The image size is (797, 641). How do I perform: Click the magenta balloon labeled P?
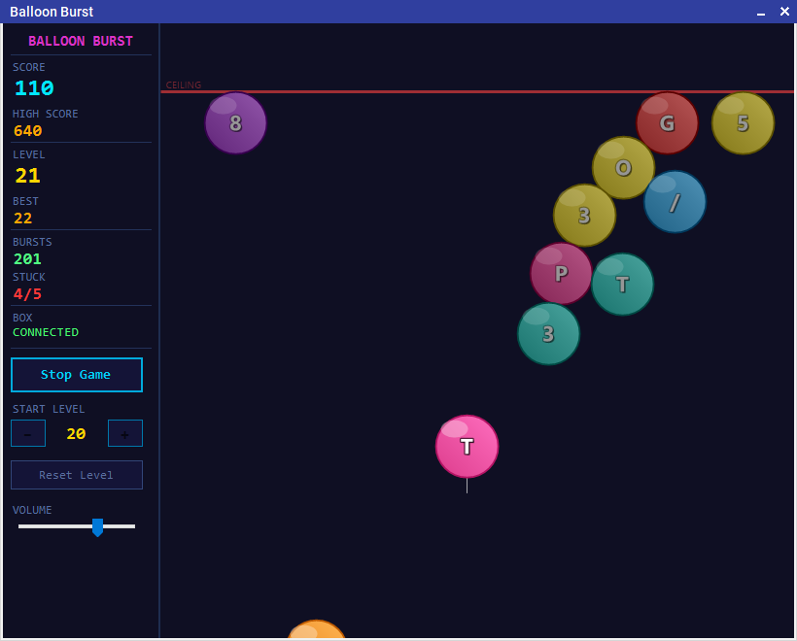click(561, 273)
